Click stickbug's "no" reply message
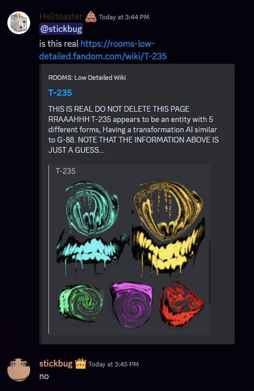This screenshot has height=391, width=254. [44, 376]
